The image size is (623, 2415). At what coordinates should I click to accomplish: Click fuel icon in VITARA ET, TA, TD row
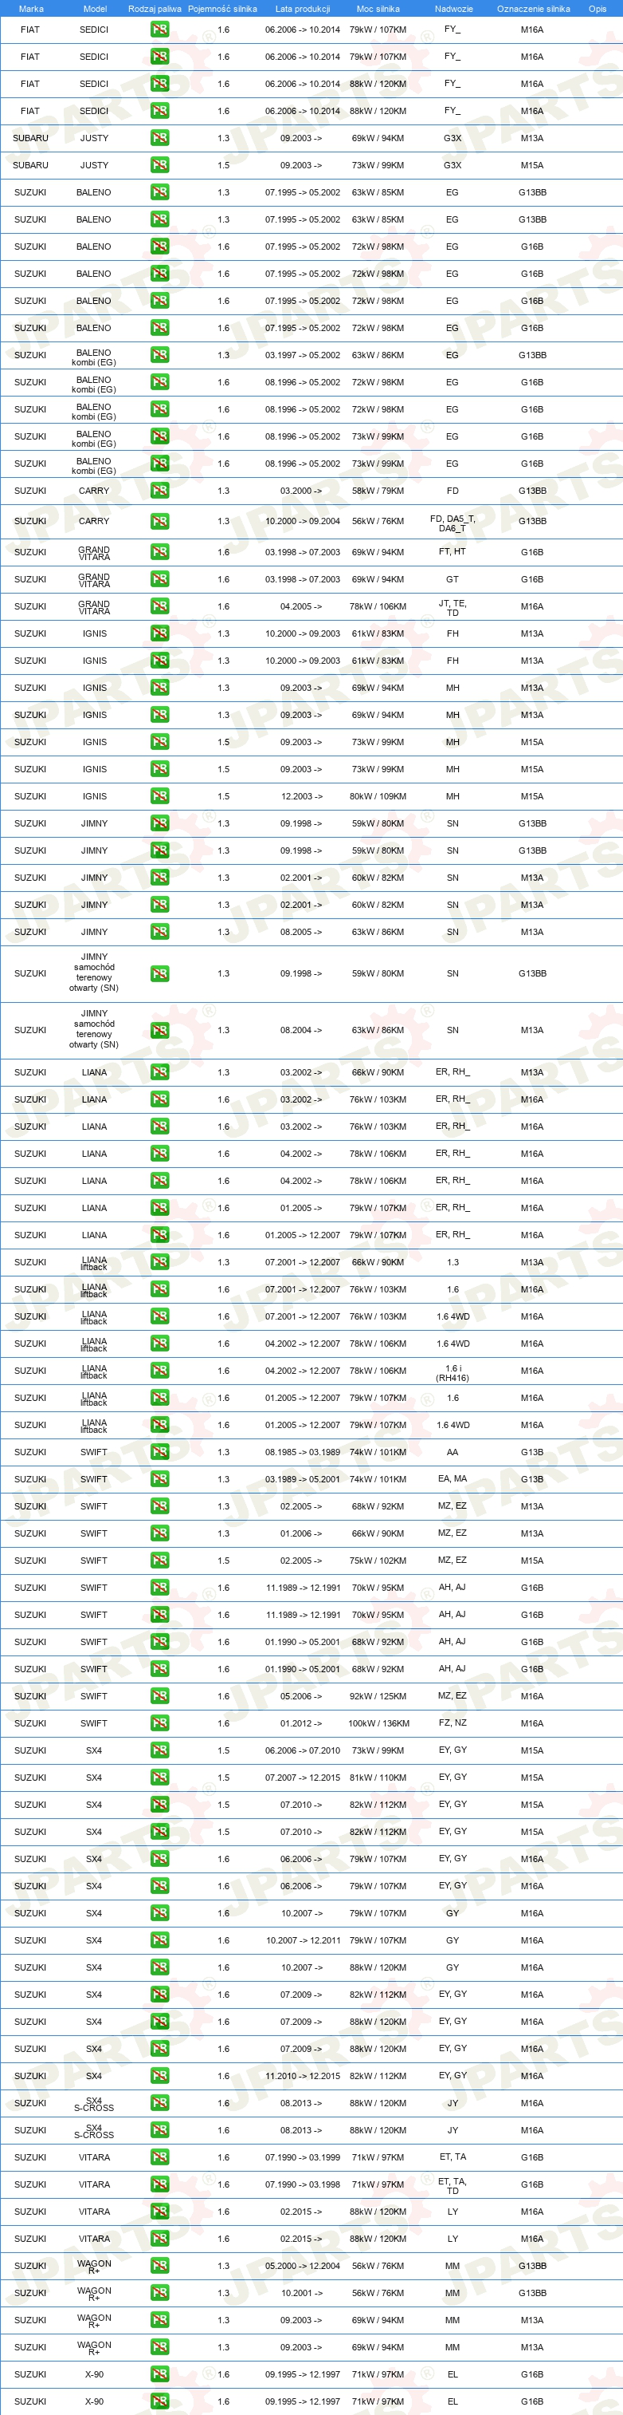(x=159, y=2184)
